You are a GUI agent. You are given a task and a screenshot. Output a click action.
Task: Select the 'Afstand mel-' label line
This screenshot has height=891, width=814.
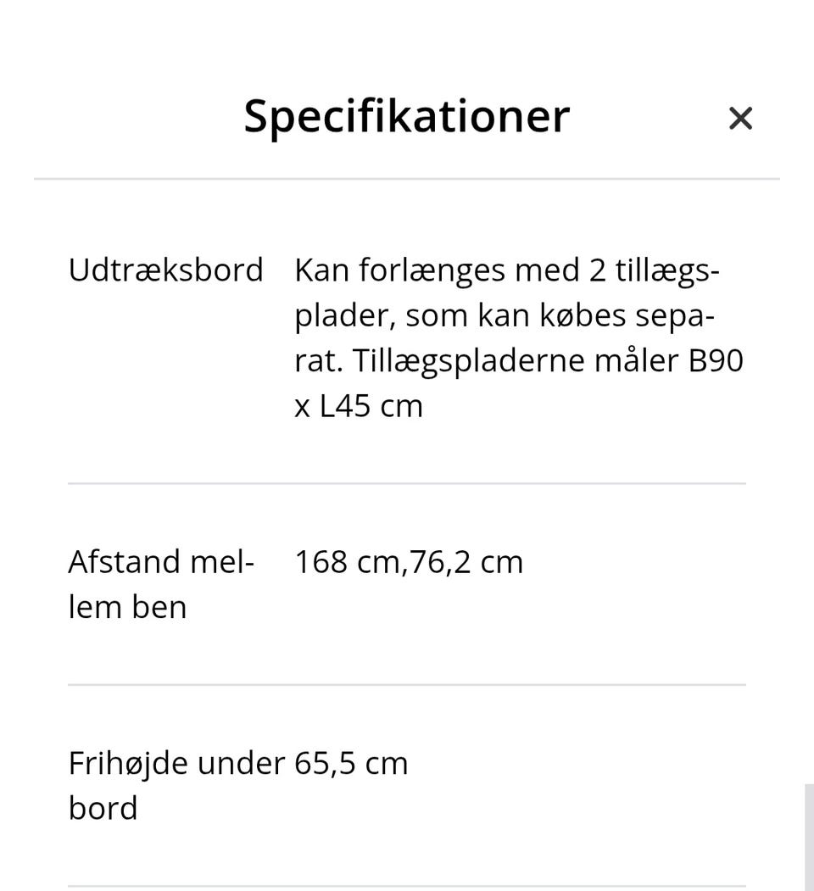[161, 561]
